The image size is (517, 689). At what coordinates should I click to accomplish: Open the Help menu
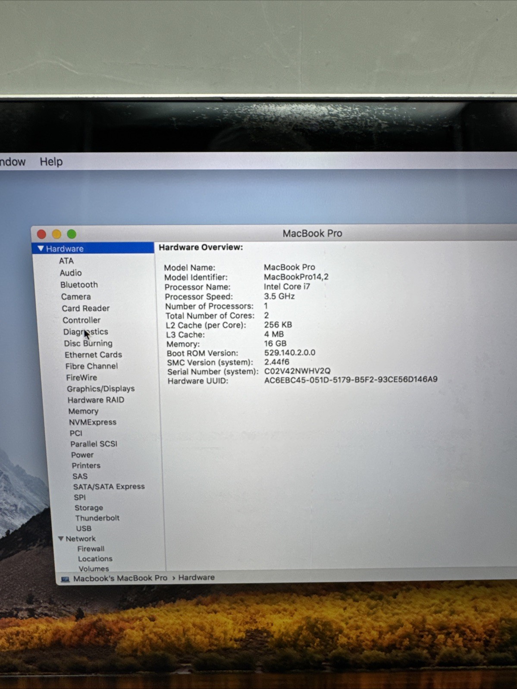coord(51,162)
